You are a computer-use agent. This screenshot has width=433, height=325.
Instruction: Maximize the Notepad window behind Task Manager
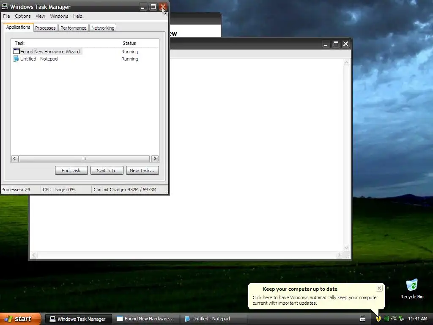[336, 44]
